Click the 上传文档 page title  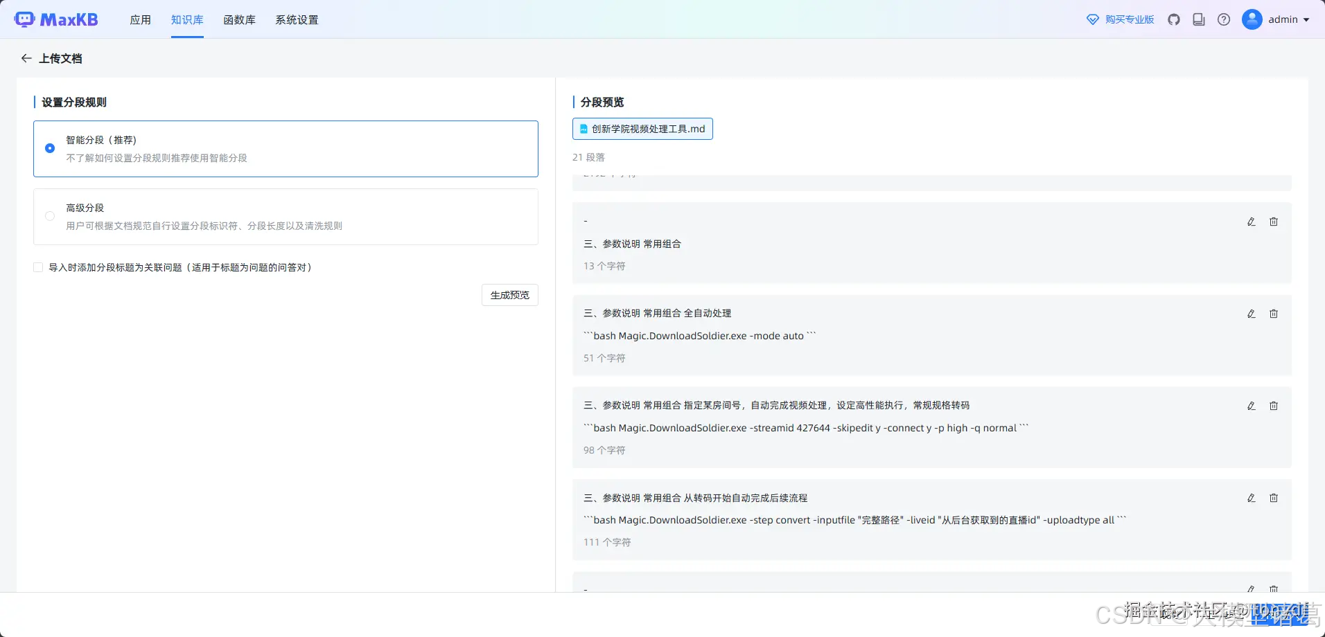coord(60,58)
